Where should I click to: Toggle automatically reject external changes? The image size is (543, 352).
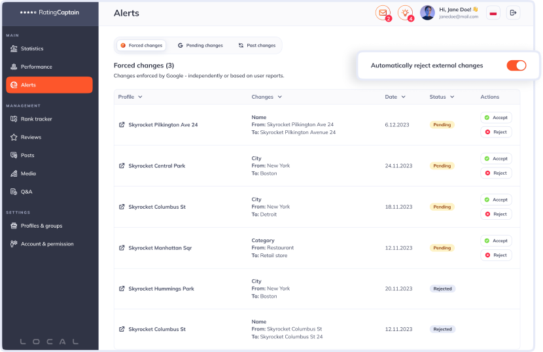point(516,65)
